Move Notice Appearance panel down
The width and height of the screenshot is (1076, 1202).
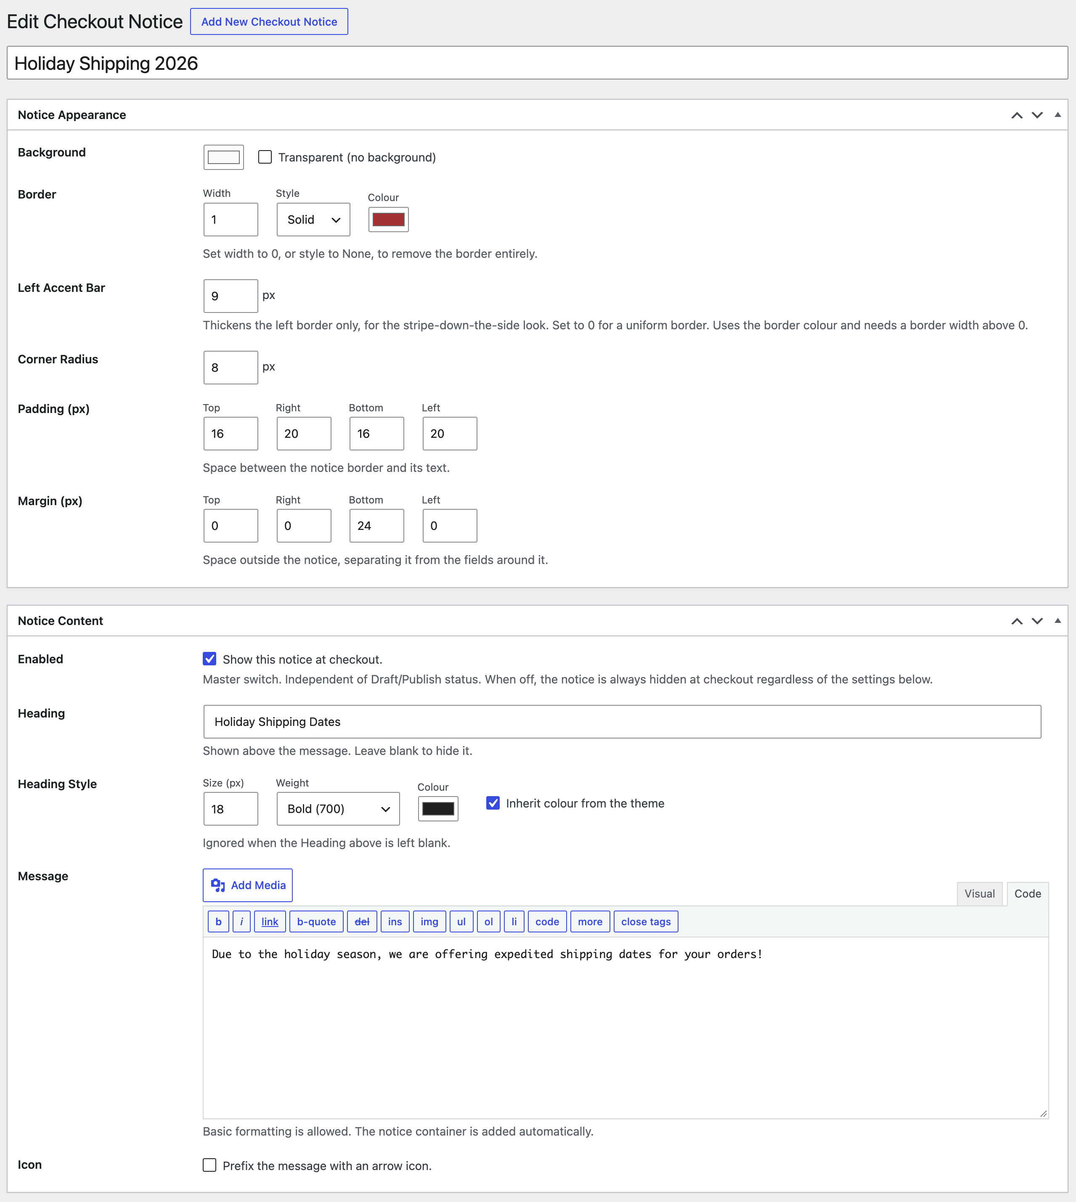[1037, 115]
